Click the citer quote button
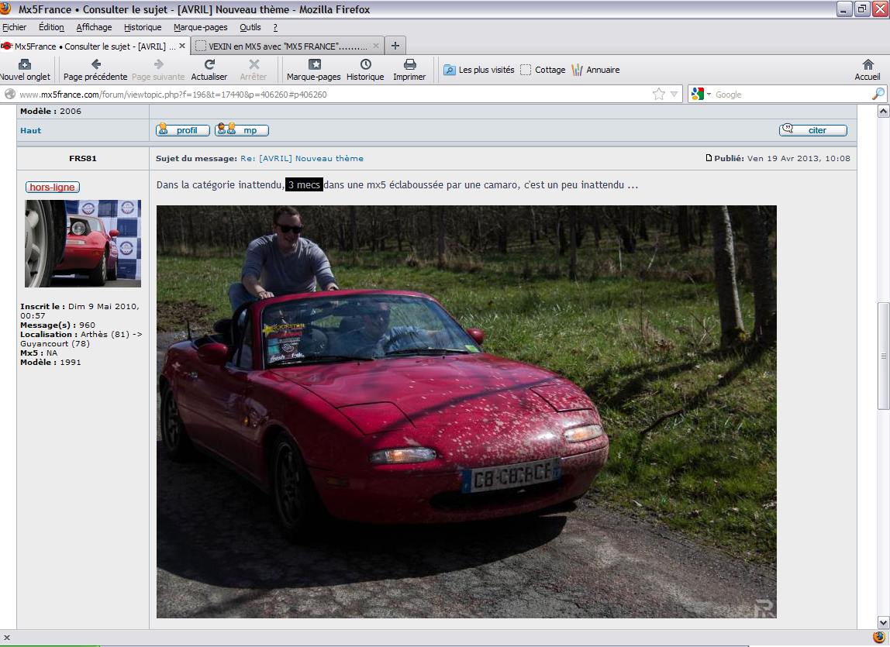Image resolution: width=890 pixels, height=647 pixels. [812, 130]
